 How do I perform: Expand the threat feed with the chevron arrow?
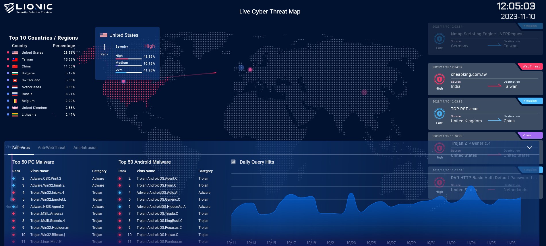(x=530, y=148)
